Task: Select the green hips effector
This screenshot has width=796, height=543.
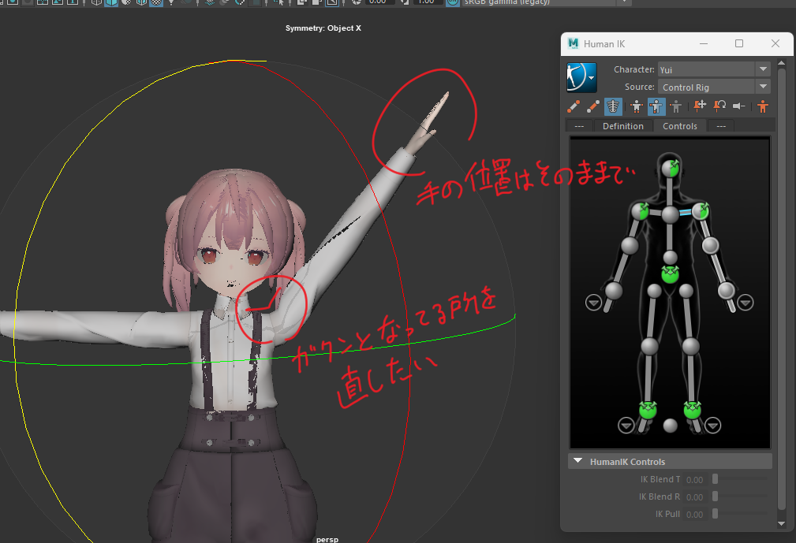Action: [670, 274]
